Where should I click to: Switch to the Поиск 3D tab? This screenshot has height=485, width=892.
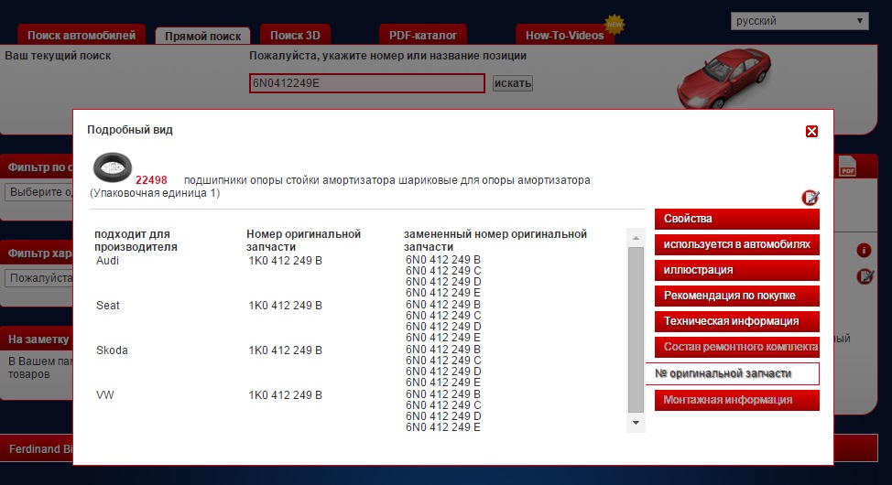[295, 36]
